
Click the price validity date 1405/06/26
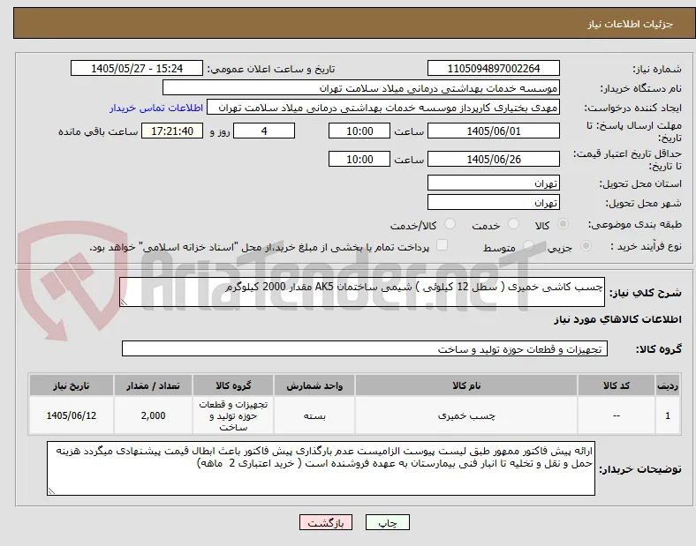click(x=493, y=159)
